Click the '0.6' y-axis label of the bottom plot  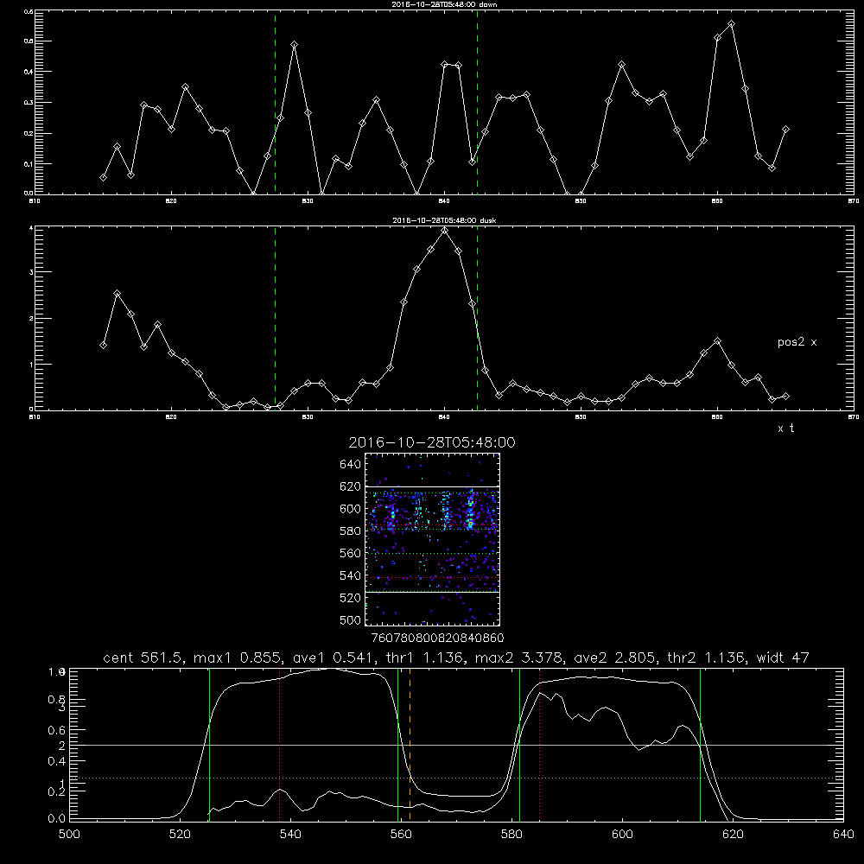(57, 730)
